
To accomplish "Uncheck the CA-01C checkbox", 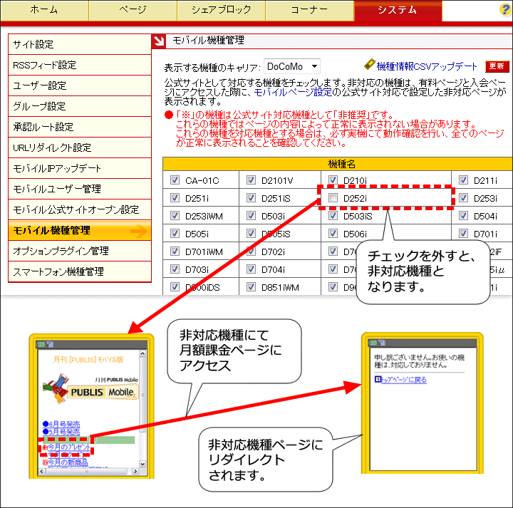I will pyautogui.click(x=175, y=180).
